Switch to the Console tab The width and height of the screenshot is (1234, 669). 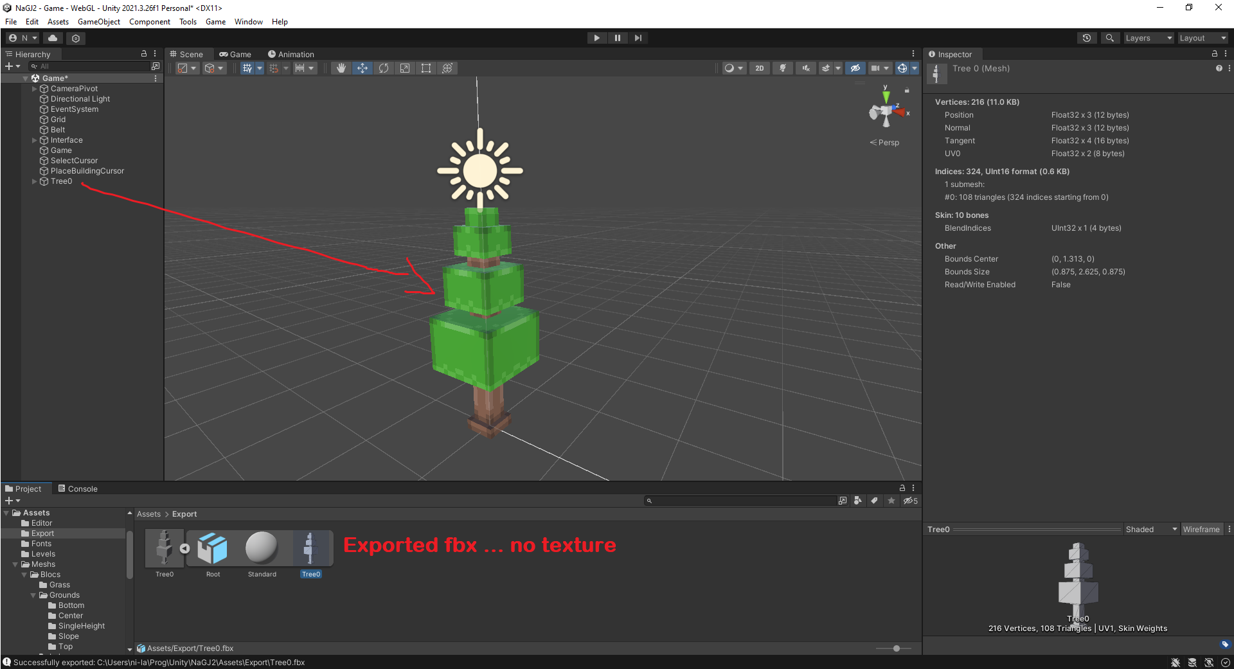coord(78,488)
